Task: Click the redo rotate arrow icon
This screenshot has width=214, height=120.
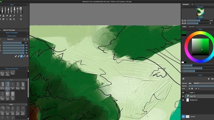Action: click(21, 19)
